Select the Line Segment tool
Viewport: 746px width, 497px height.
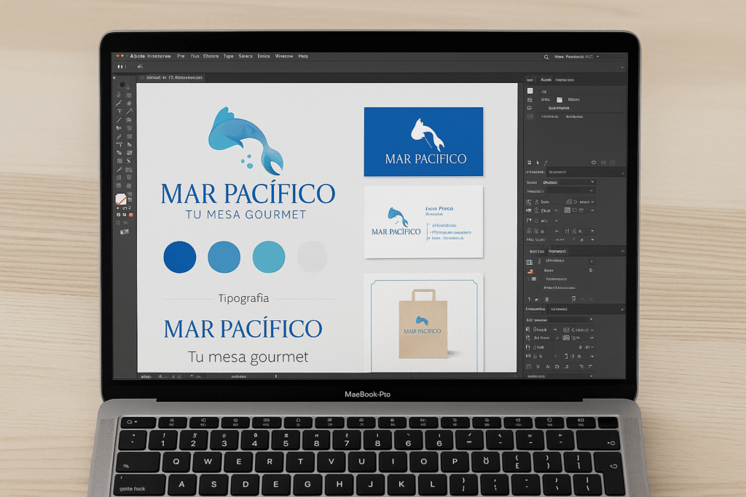click(x=119, y=120)
